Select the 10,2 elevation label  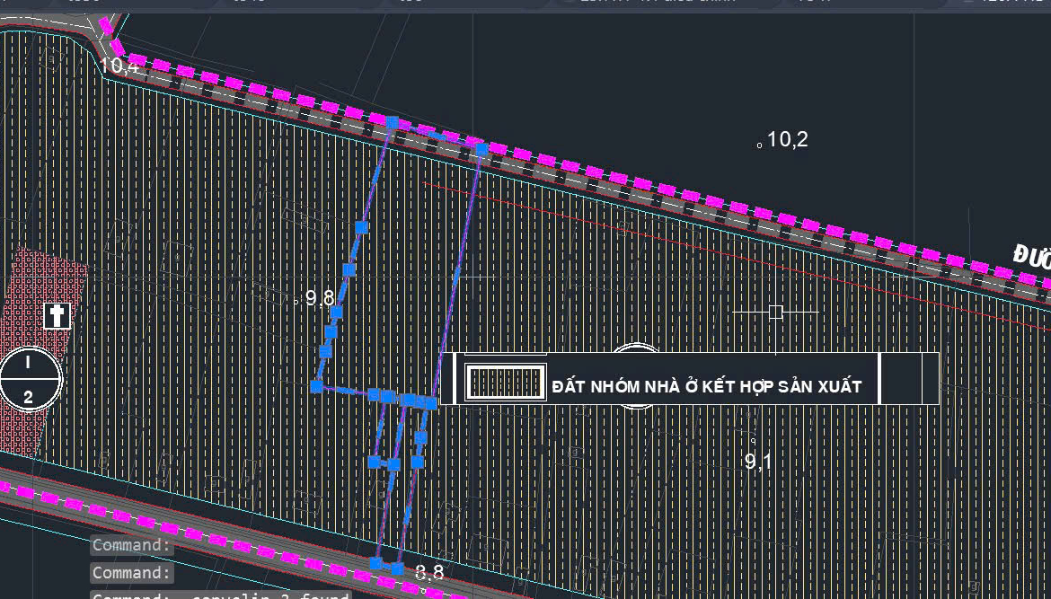pyautogui.click(x=787, y=139)
